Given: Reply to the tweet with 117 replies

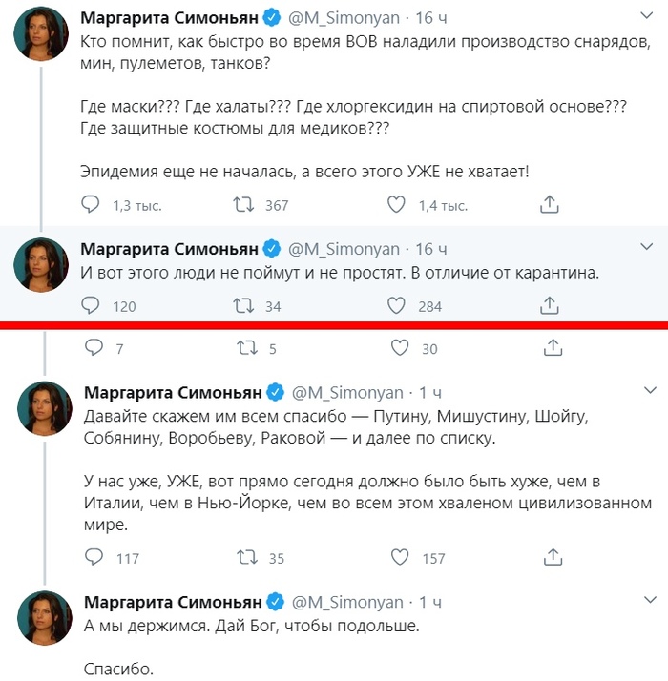Looking at the screenshot, I should tap(94, 558).
